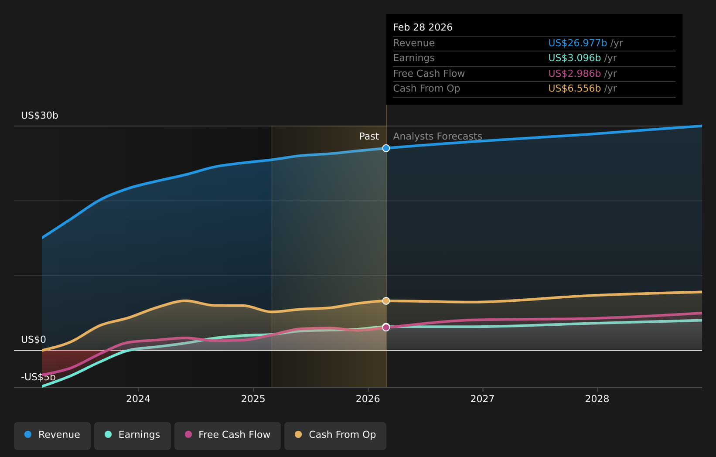This screenshot has height=457, width=716.
Task: Toggle the Free Cash Flow legend button
Action: point(228,436)
